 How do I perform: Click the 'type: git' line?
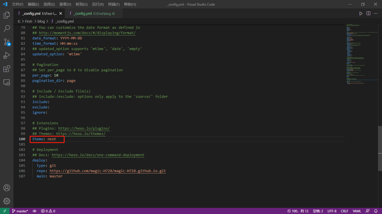pos(46,166)
